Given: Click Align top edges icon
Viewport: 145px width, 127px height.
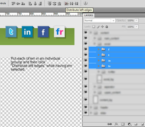Looking at the screenshot, I should 13,4.
